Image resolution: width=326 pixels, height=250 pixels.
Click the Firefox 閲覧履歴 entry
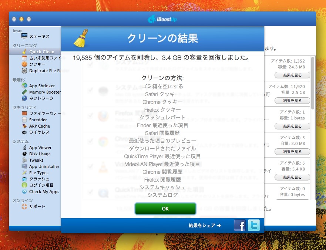tap(162, 180)
